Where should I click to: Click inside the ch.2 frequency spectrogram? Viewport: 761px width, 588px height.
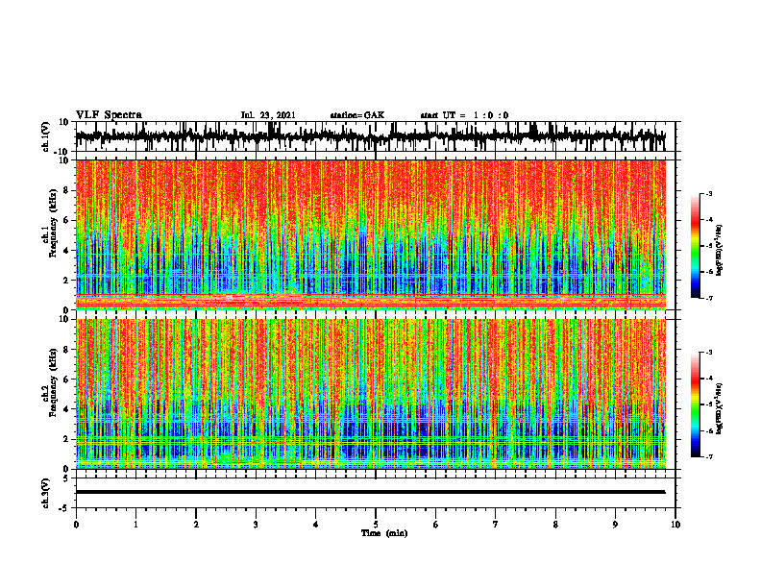[371, 394]
